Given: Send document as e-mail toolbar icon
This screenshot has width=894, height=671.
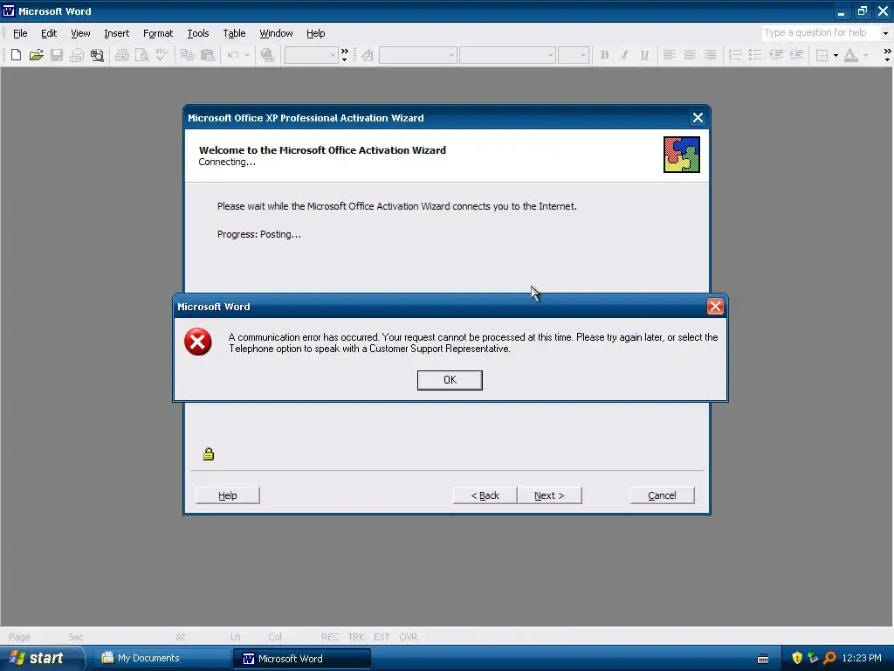Looking at the screenshot, I should (x=77, y=55).
